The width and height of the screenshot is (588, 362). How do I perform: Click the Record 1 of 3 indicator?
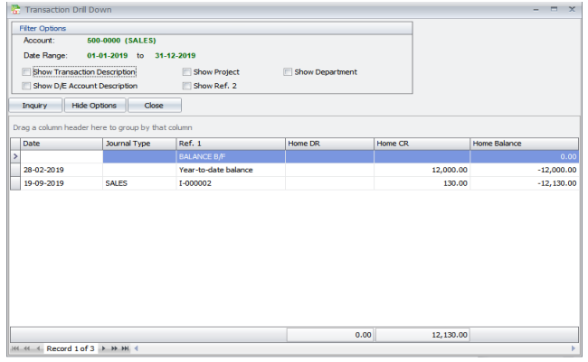click(x=71, y=348)
